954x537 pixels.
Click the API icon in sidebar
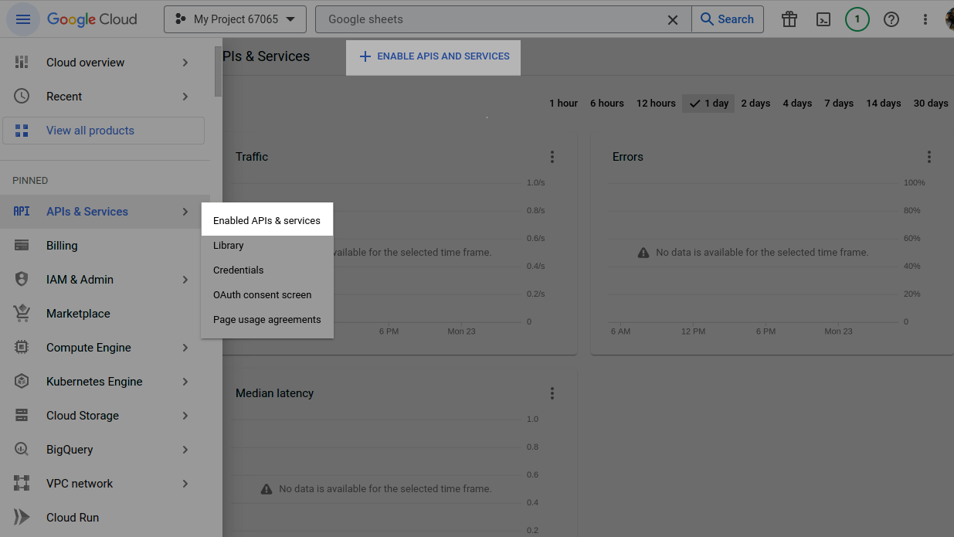tap(22, 212)
